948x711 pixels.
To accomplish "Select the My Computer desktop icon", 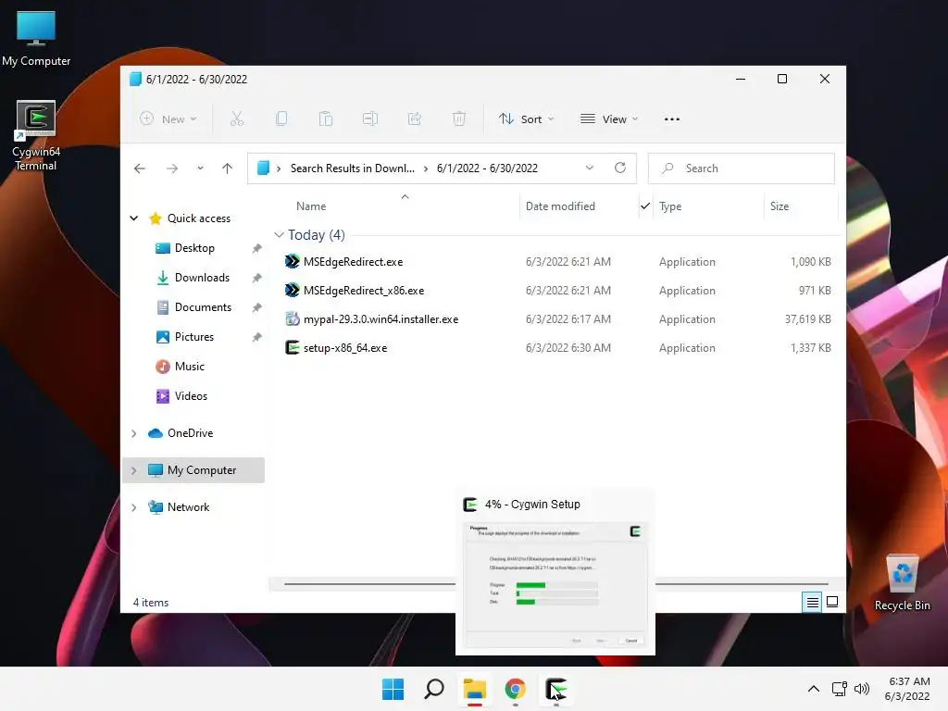I will coord(36,39).
